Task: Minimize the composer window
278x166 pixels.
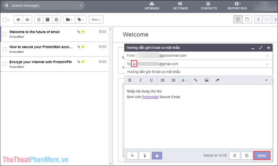Action: (x=253, y=48)
